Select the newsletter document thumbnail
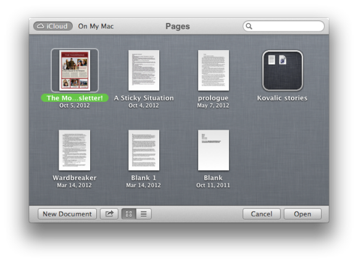The image size is (358, 263). [75, 70]
